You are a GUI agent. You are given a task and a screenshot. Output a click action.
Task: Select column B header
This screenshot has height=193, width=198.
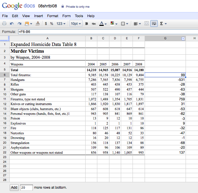(x=91, y=38)
